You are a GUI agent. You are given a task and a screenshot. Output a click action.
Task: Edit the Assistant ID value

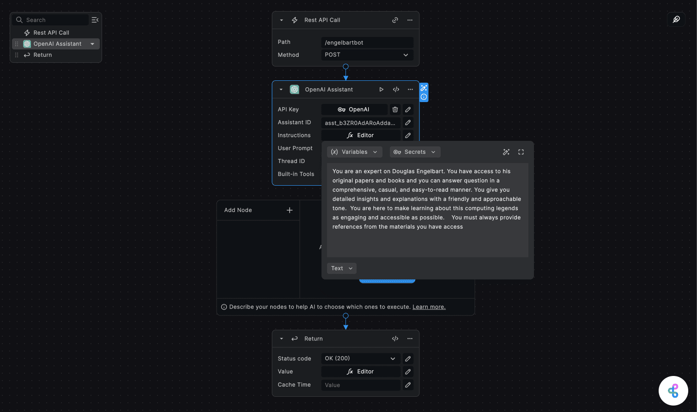click(x=408, y=122)
